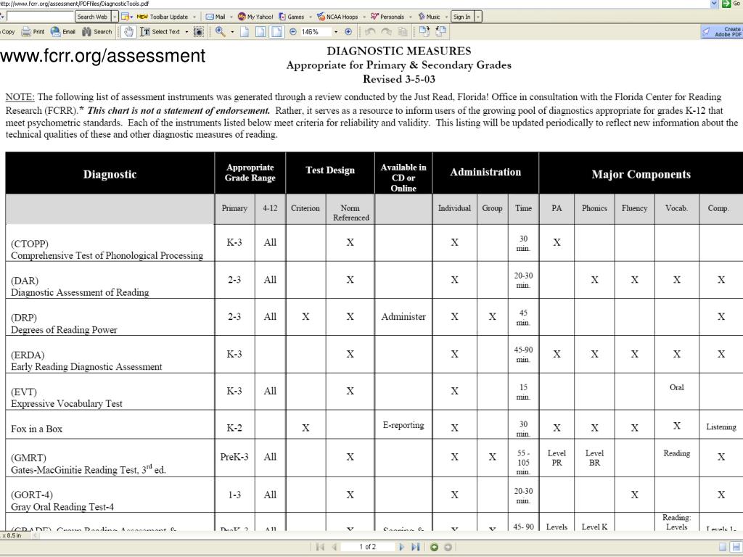743x557 pixels.
Task: Select the Zoom In magnifier tool
Action: coord(221,32)
